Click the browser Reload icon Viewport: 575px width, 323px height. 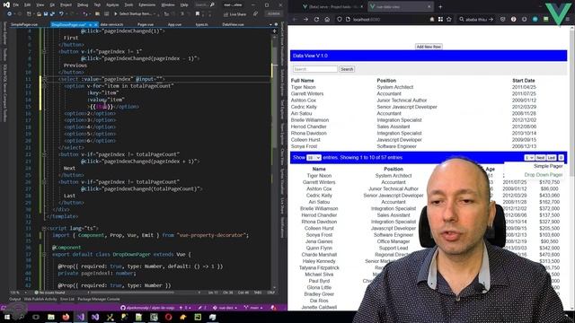(316, 20)
